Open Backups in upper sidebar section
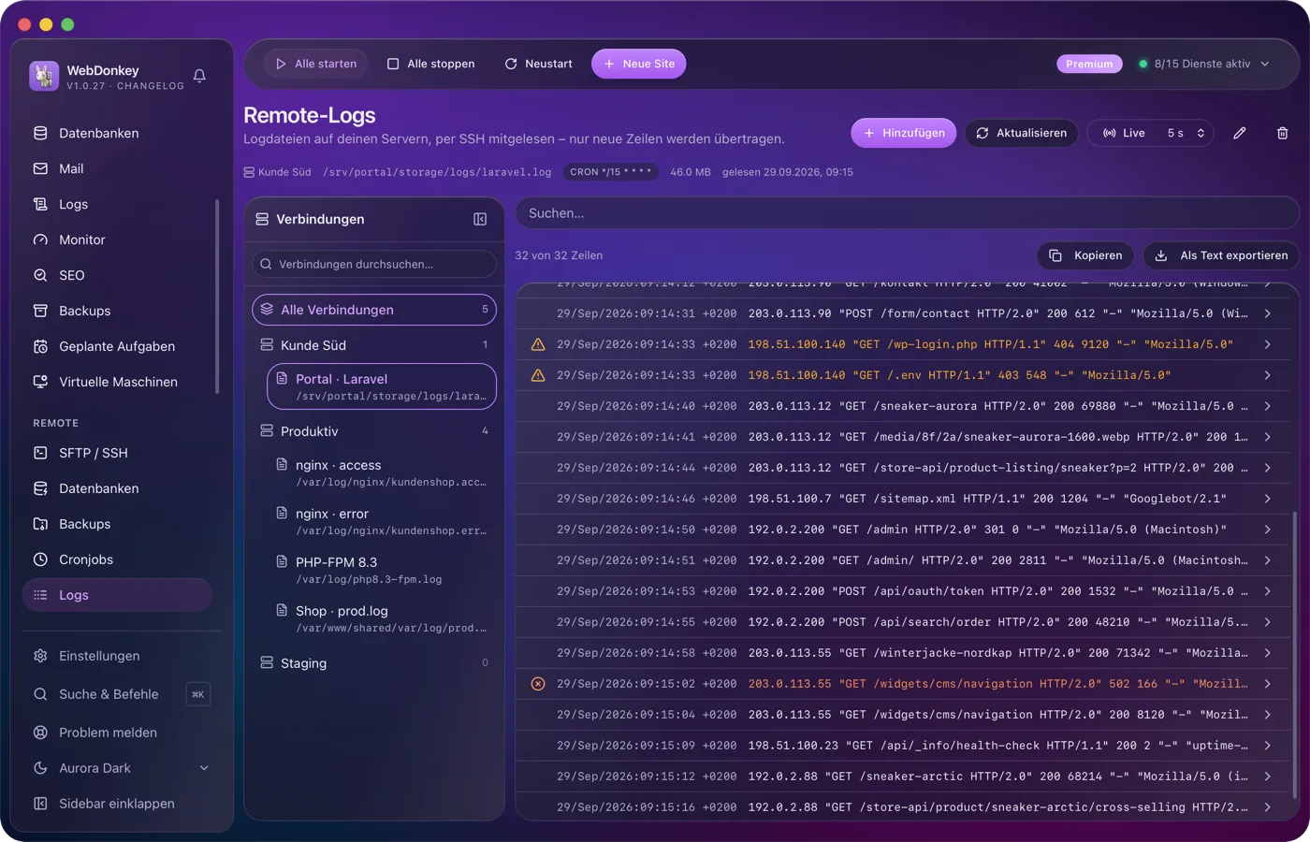The height and width of the screenshot is (842, 1310). [x=118, y=311]
